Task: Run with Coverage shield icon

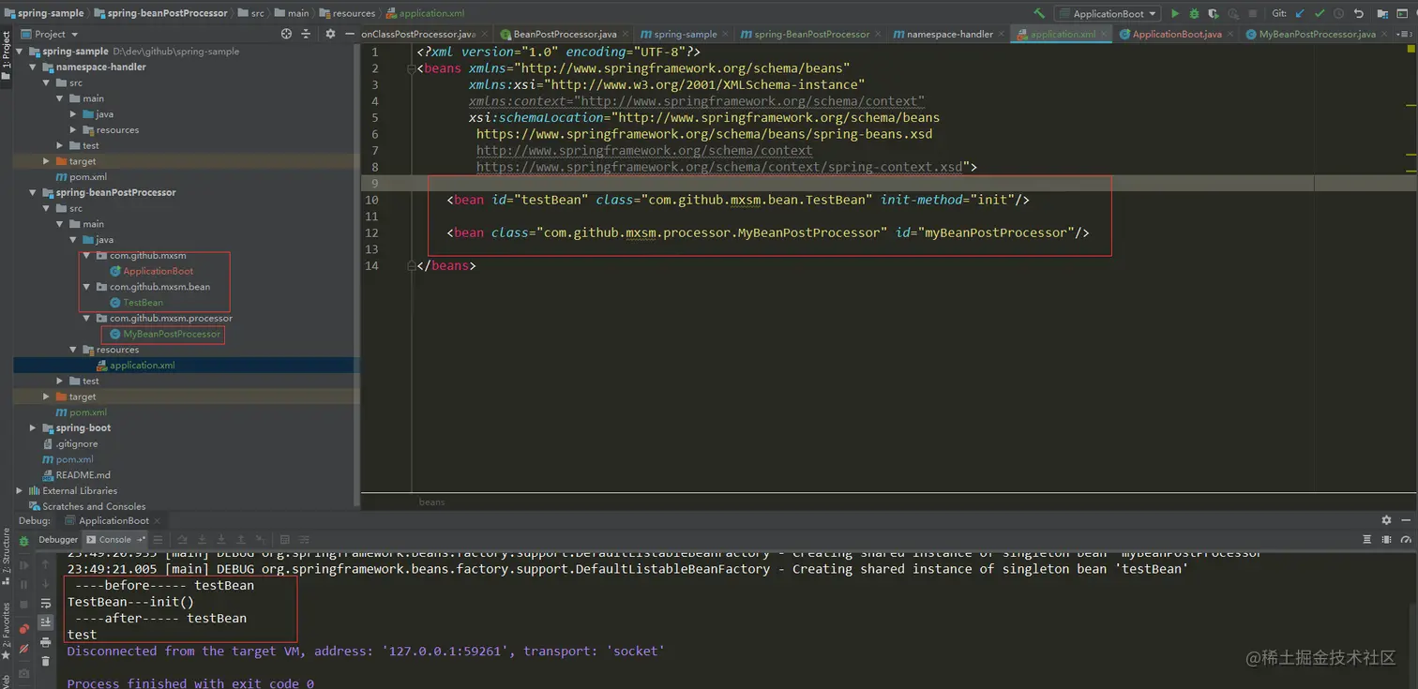Action: (x=1214, y=13)
